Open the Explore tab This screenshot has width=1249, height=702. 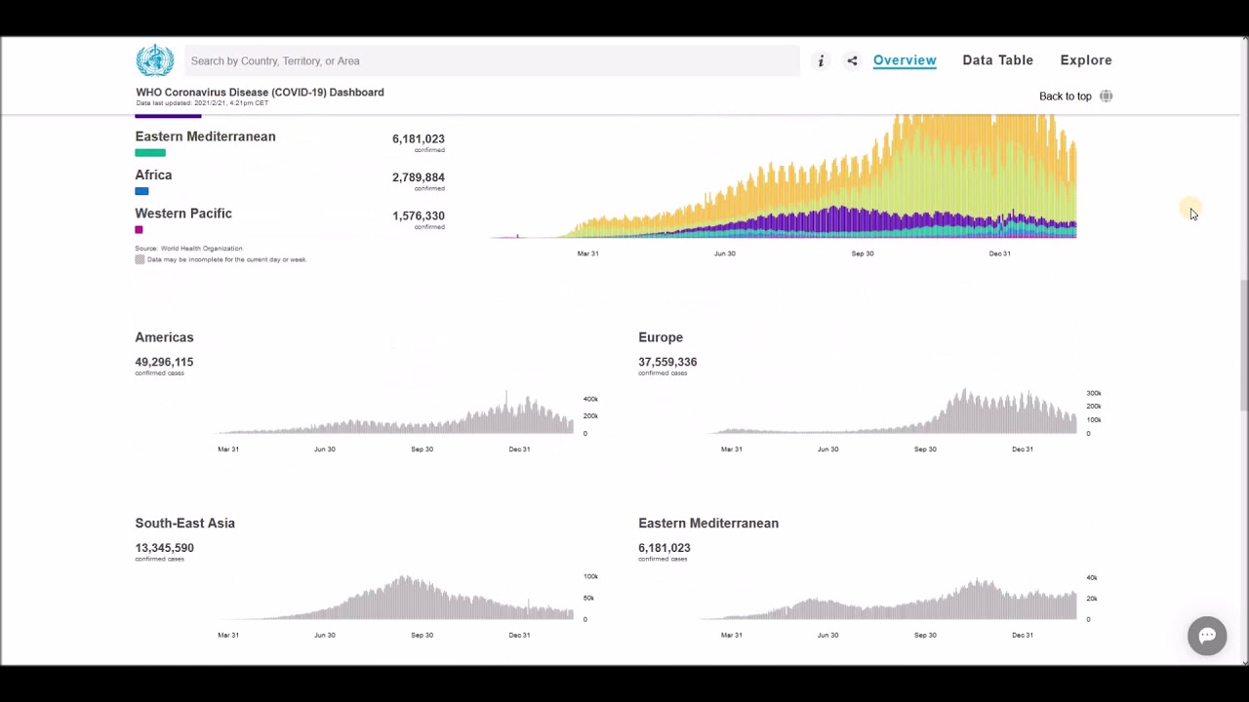click(x=1086, y=60)
